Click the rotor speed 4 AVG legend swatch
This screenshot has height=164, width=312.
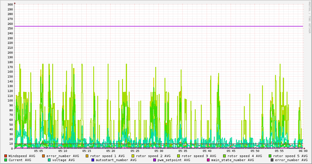[225, 156]
